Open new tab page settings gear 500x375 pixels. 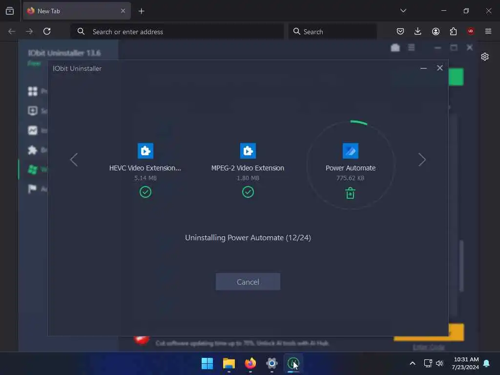click(x=485, y=57)
